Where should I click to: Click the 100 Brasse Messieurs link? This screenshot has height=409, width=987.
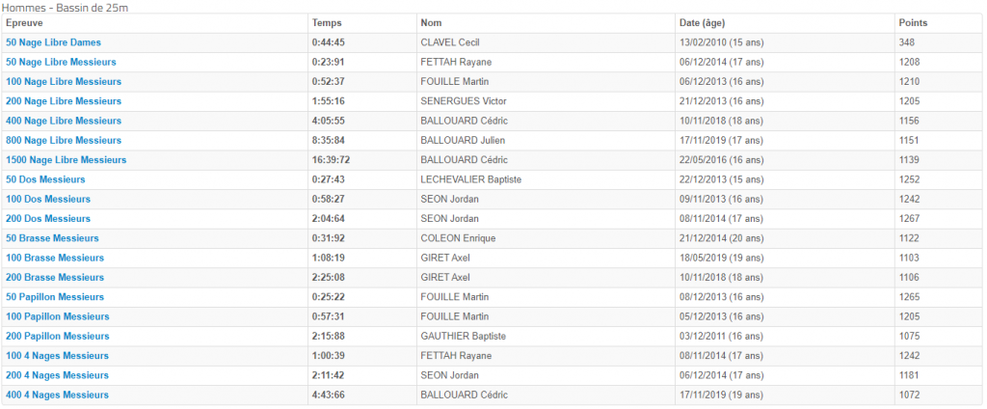coord(55,258)
